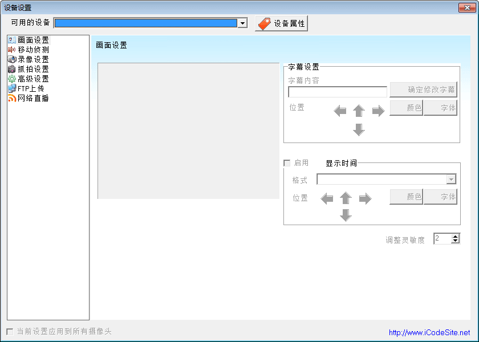Move subtitle right with 字幕设置 right arrow
Viewport: 479px width, 342px height.
click(378, 111)
